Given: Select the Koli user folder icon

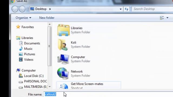Looking at the screenshot, I should (63, 45).
